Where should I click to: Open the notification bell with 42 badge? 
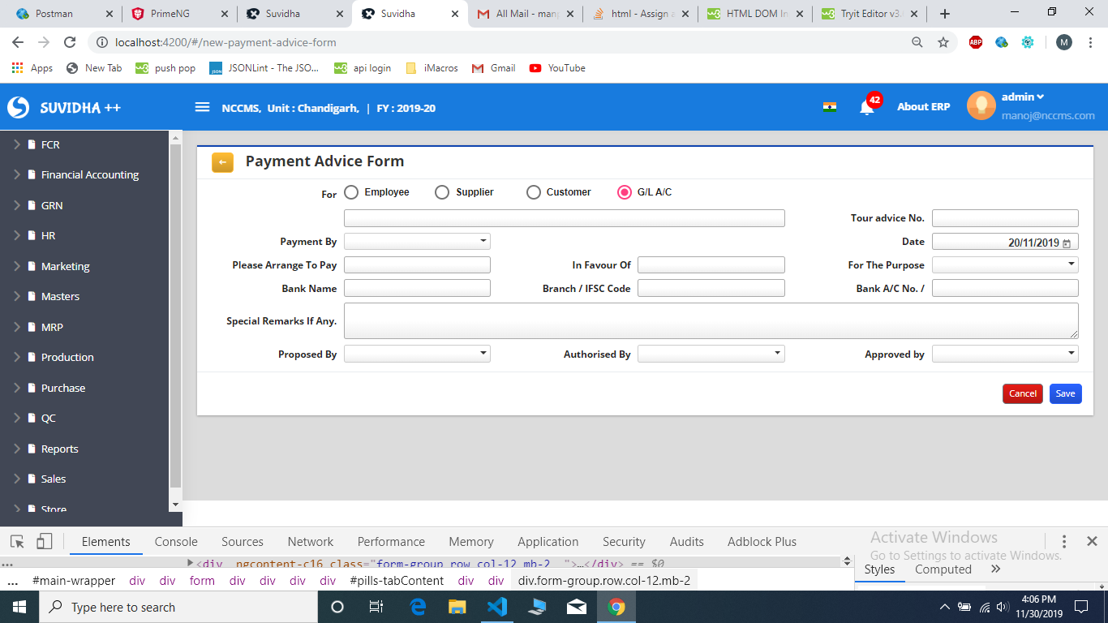coord(866,108)
